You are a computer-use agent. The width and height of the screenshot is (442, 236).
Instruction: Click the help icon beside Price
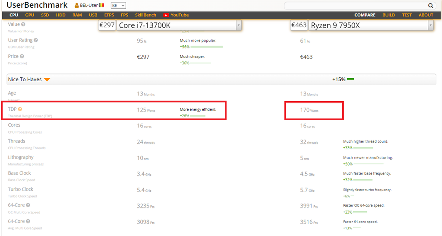22,56
